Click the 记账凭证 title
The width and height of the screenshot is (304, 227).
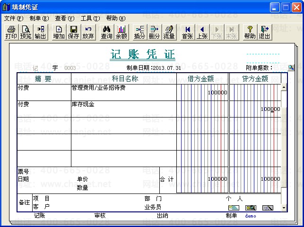(x=142, y=54)
